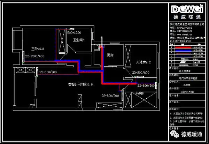The width and height of the screenshot is (209, 144).
Task: Select the large crossed rectangle in 书房
Action: (x=144, y=100)
